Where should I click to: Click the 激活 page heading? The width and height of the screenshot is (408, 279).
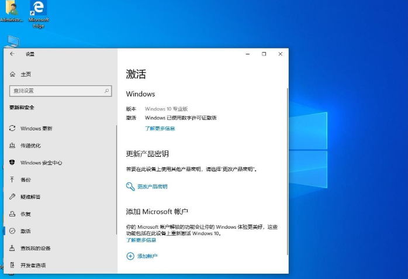click(x=136, y=74)
